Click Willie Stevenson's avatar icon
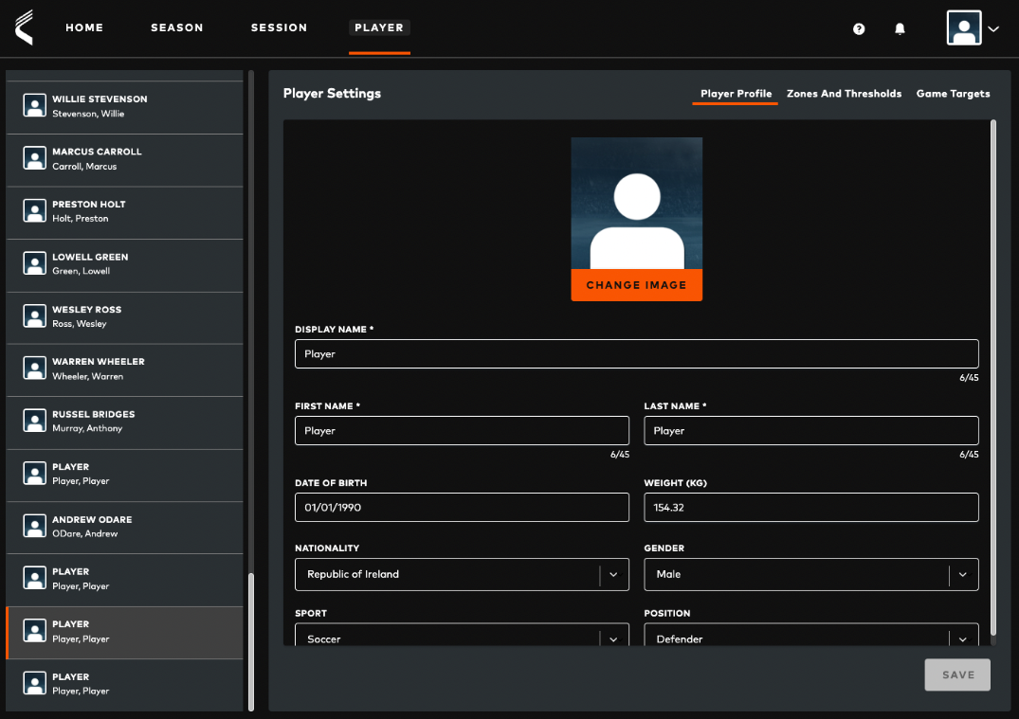1019x719 pixels. pos(35,104)
